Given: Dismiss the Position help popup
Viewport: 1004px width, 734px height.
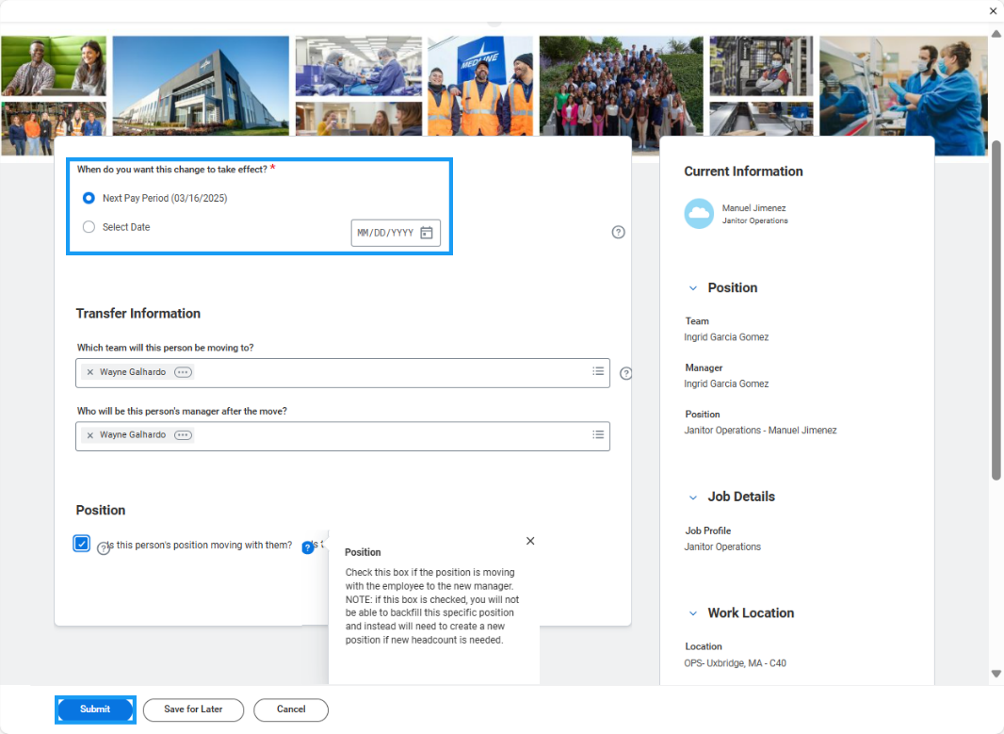Looking at the screenshot, I should [x=530, y=541].
